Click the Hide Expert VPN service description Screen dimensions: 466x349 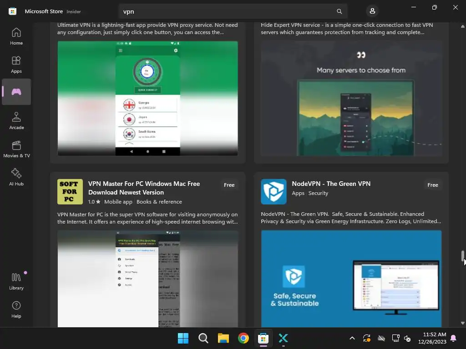[x=347, y=29]
